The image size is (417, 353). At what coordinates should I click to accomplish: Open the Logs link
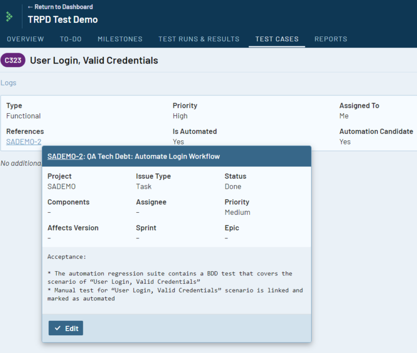(x=8, y=83)
